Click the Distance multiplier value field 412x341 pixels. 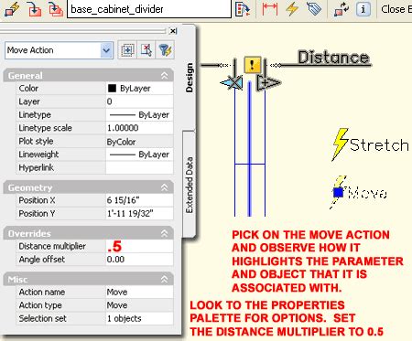(139, 246)
